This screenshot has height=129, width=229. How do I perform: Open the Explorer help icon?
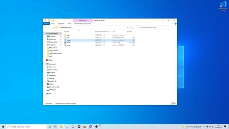175,24
